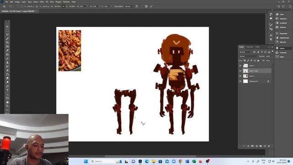Select the Brush tool
This screenshot has width=293, height=165.
click(7, 58)
